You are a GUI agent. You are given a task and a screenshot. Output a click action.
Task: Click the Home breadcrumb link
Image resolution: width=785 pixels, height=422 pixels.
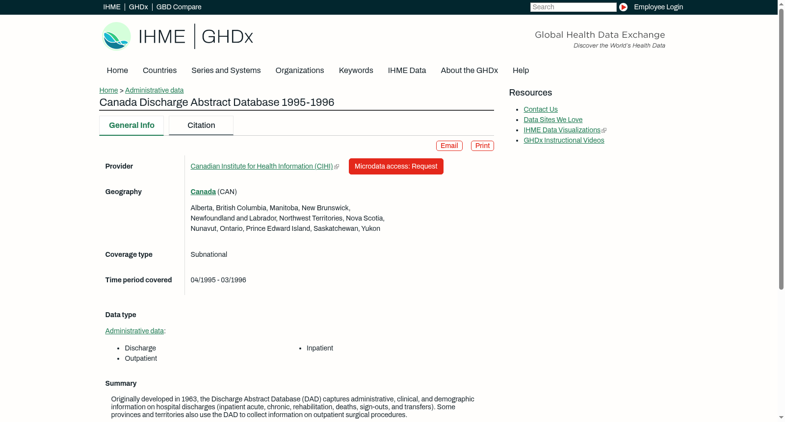108,90
